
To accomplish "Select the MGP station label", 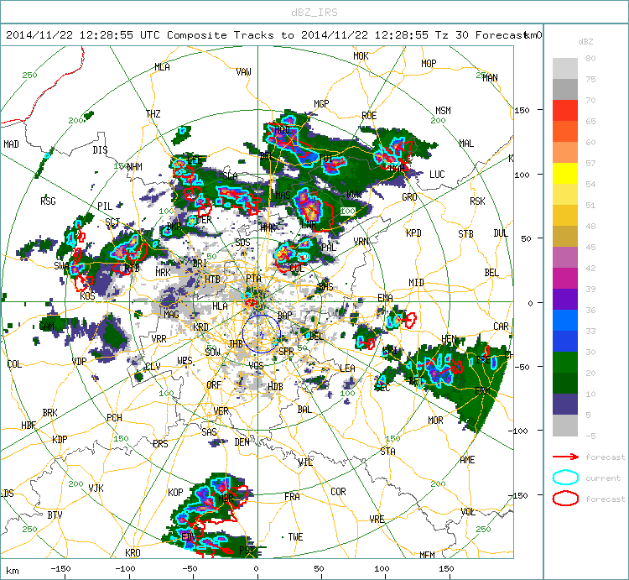I will [x=321, y=104].
